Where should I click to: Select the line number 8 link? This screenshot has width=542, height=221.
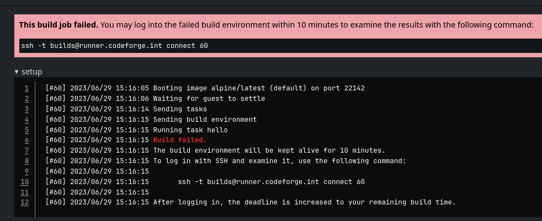coord(26,161)
